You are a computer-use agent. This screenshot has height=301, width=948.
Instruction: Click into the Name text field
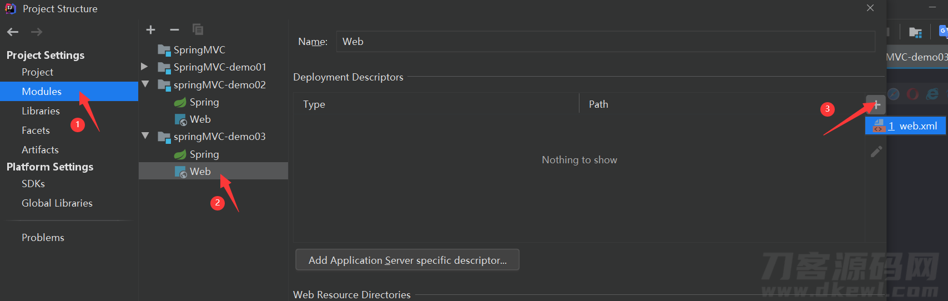point(606,42)
